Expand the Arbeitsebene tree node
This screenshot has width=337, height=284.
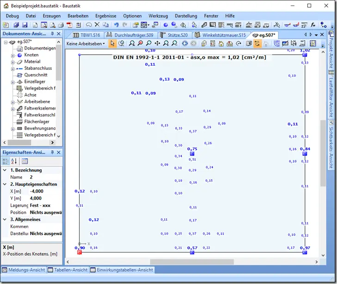12,102
